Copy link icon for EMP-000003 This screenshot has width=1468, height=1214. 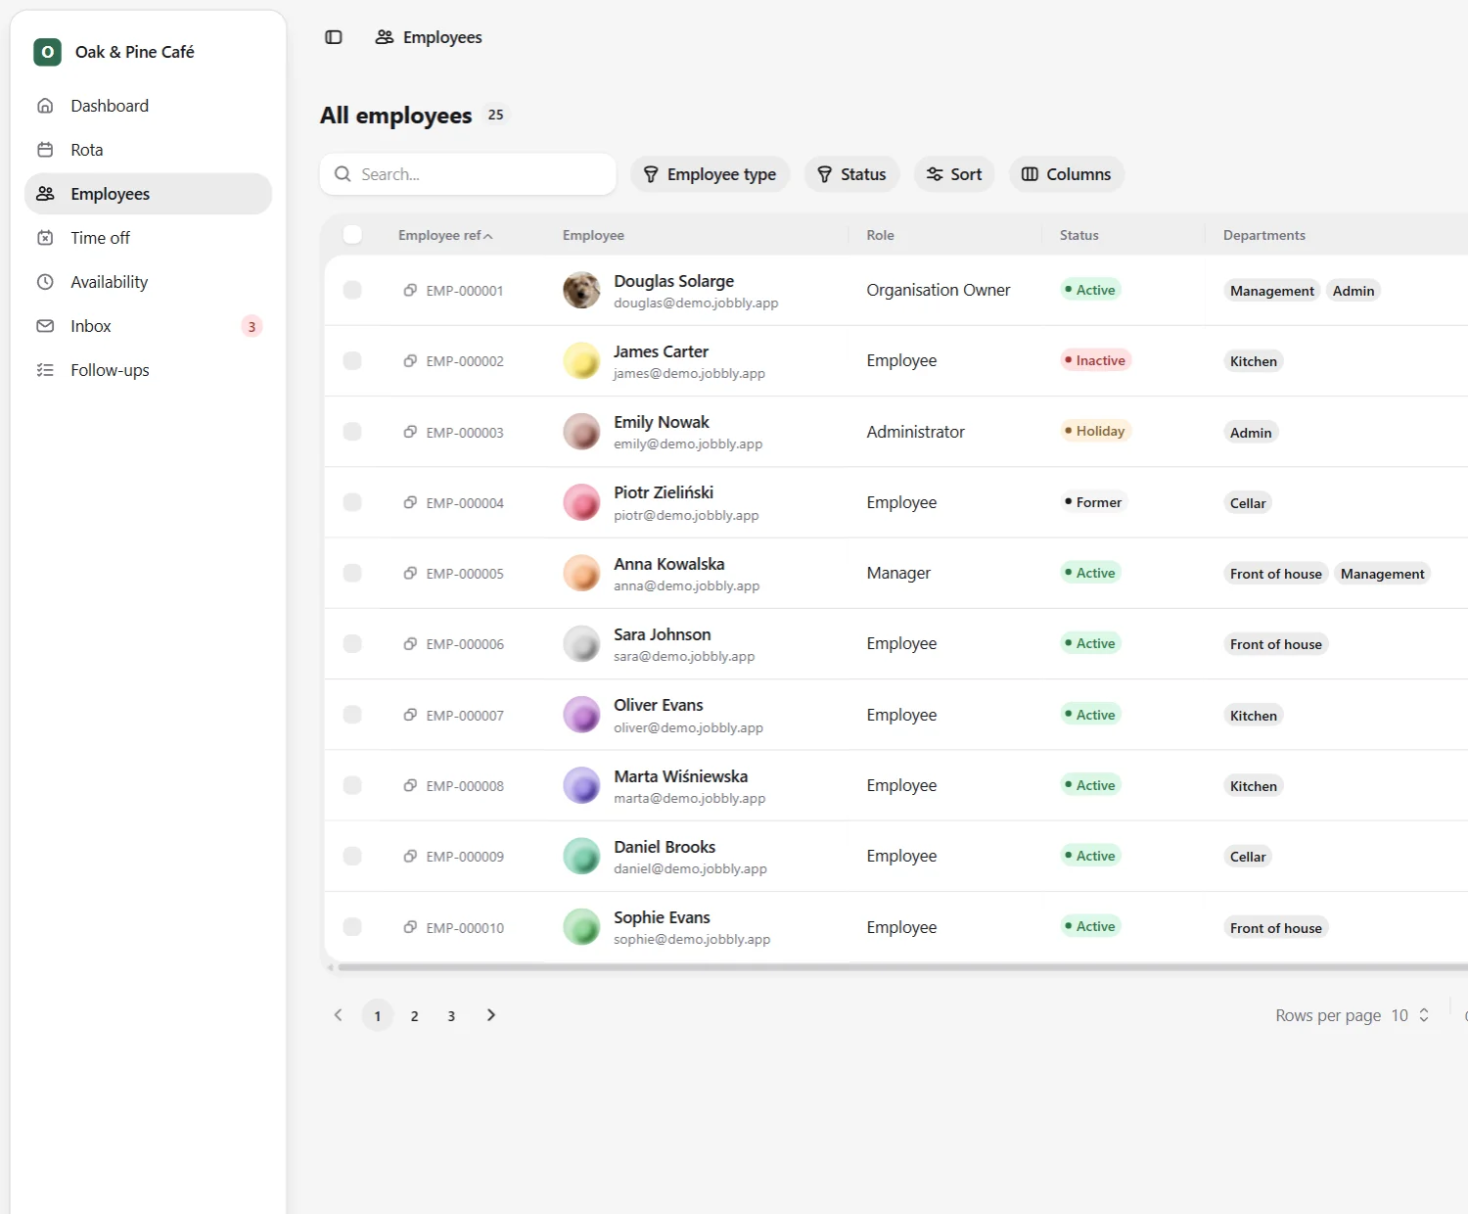pyautogui.click(x=410, y=432)
